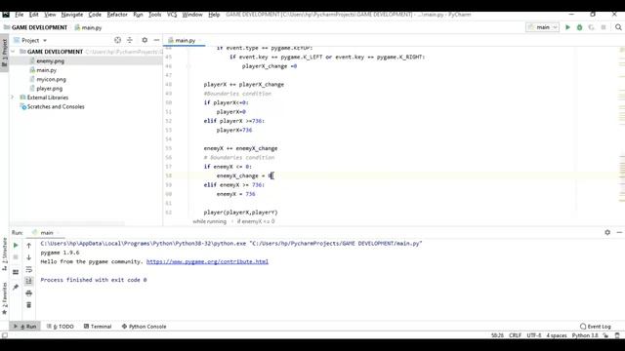Open the main run configuration dropdown

tap(543, 27)
